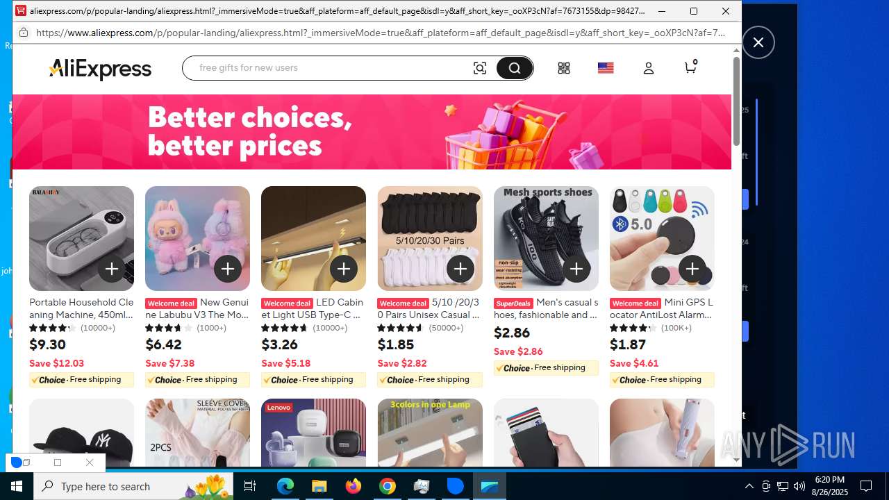Click the black search magnifier button

(514, 68)
